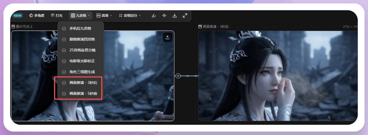The height and width of the screenshot is (135, 368).
Task: Expand to fullscreen with arrows icon
Action: coord(185,15)
